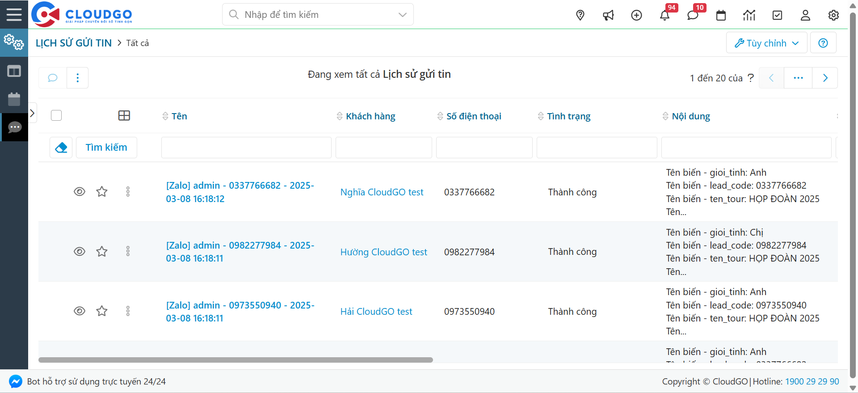Click eye icon for Hường CloudGO test row
This screenshot has height=393, width=858.
pyautogui.click(x=80, y=251)
